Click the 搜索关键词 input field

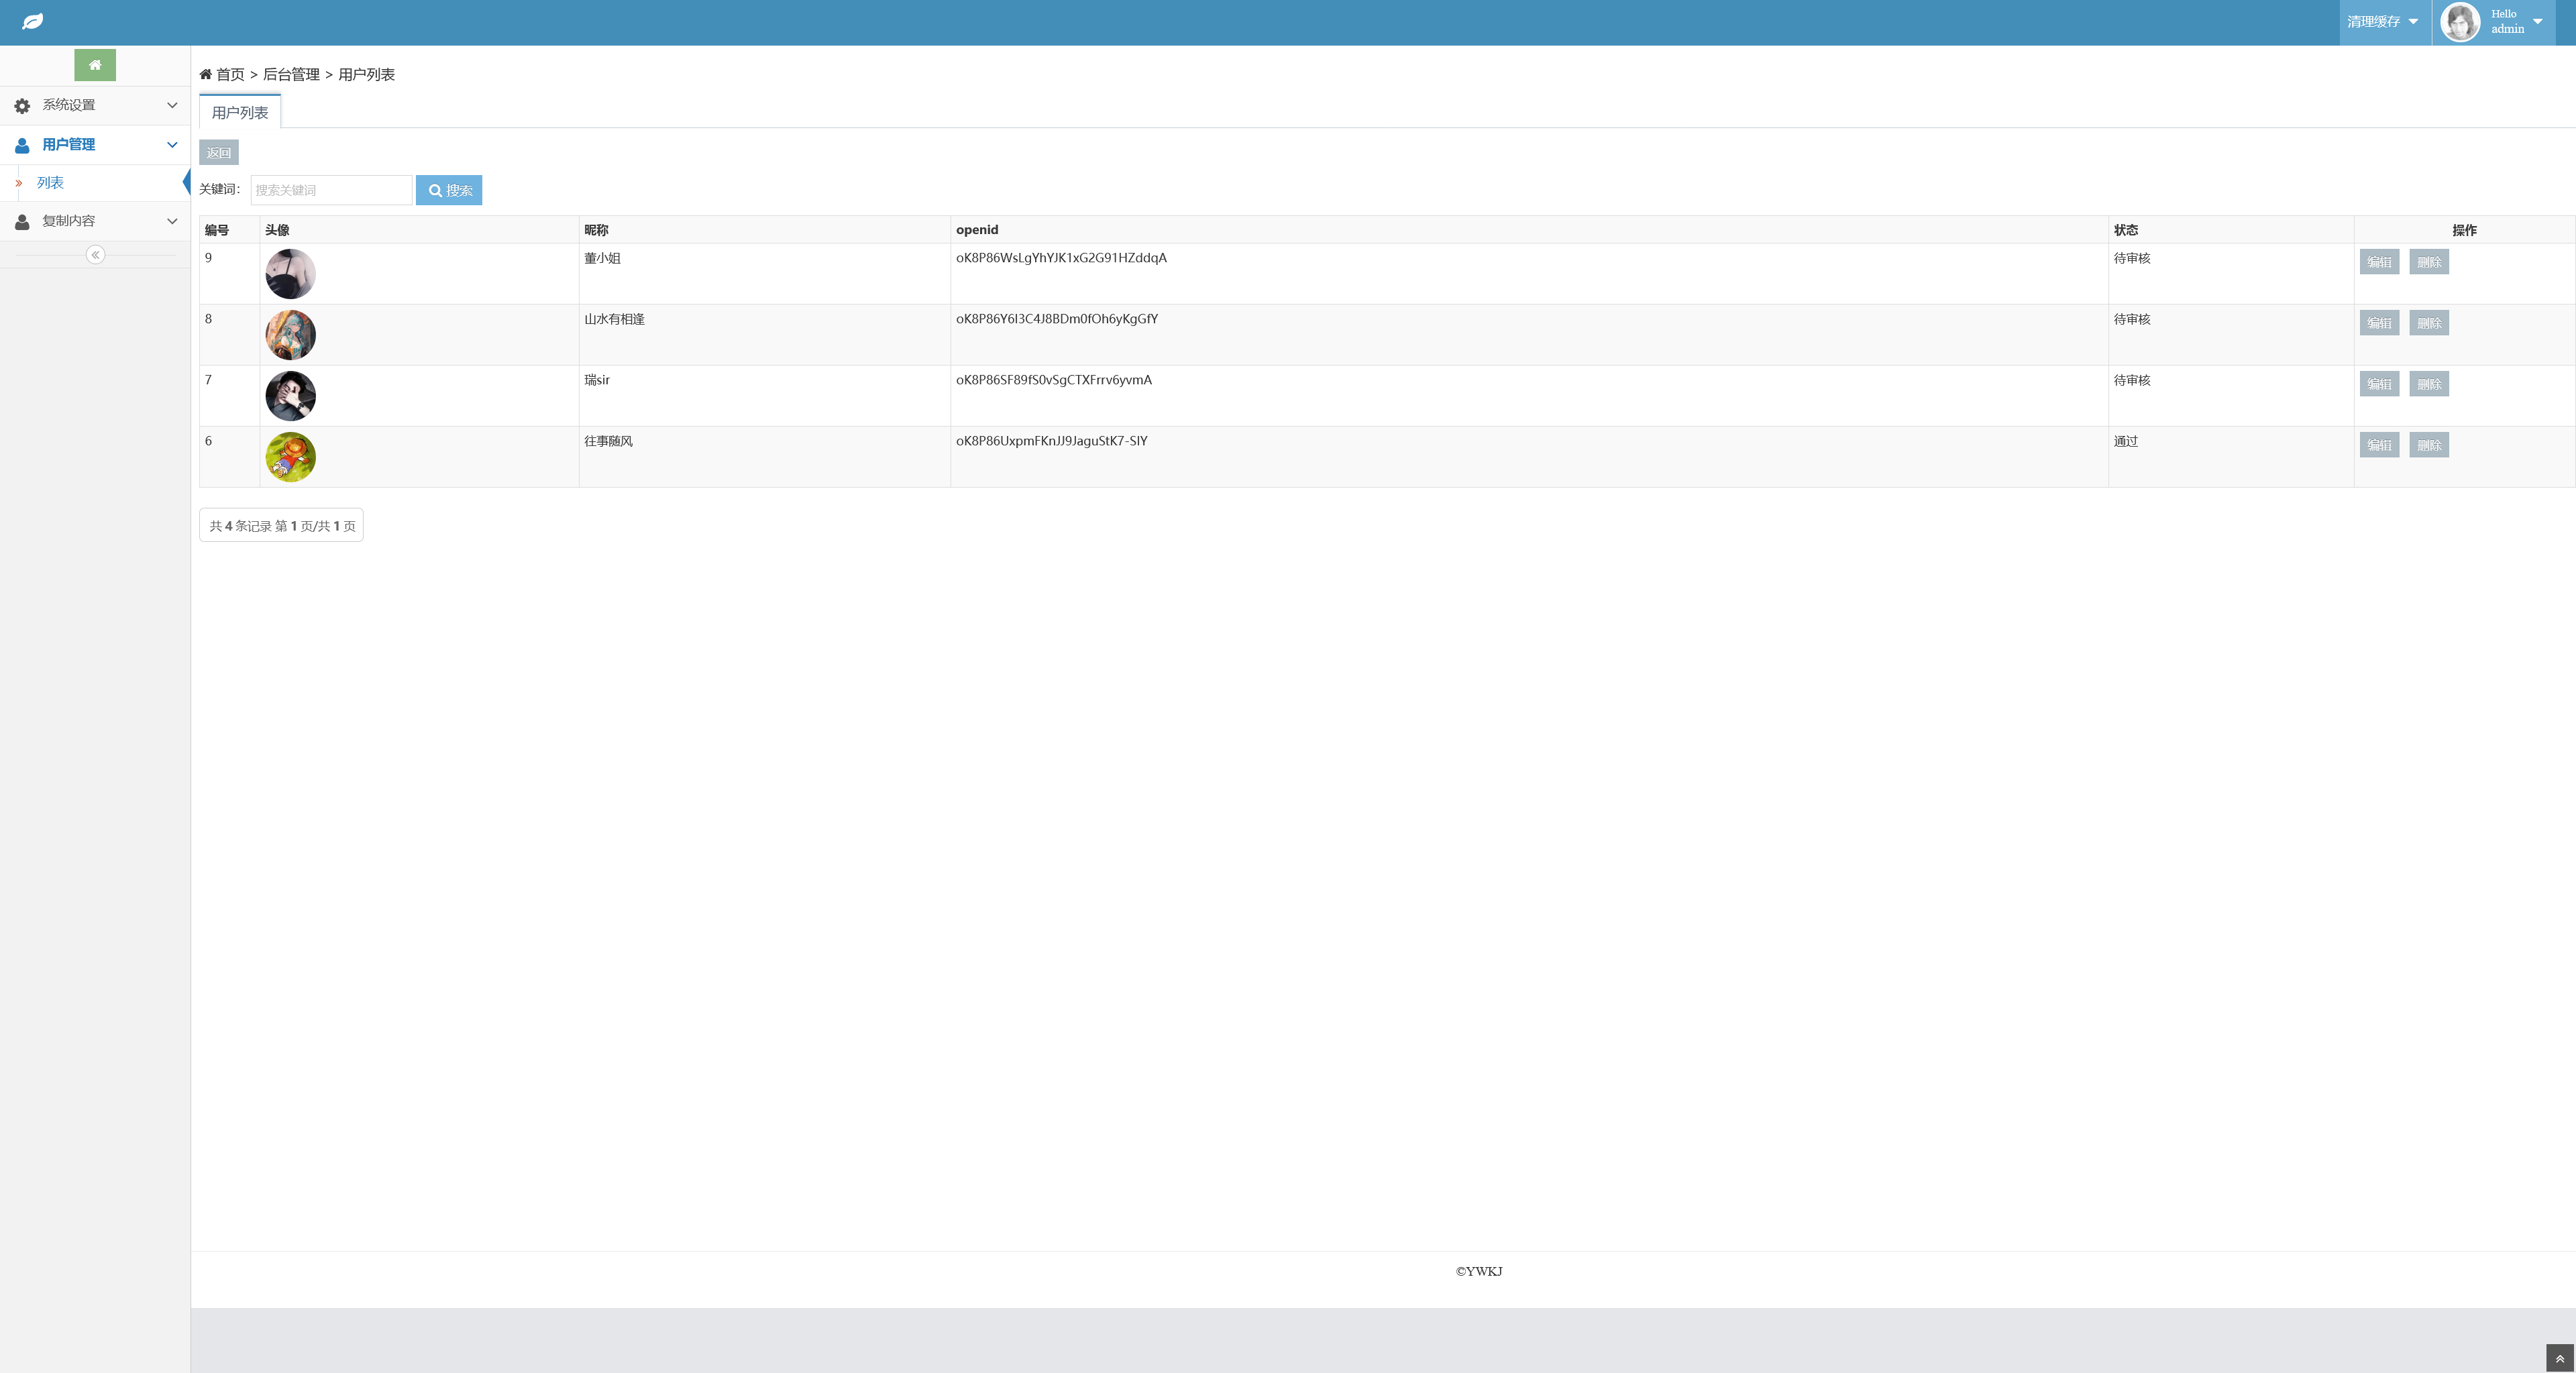[331, 190]
